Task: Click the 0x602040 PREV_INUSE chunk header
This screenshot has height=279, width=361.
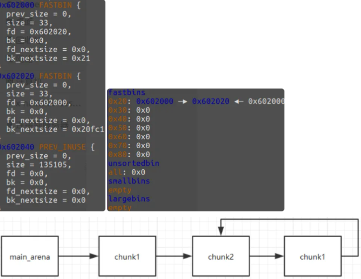Action: [x=46, y=147]
